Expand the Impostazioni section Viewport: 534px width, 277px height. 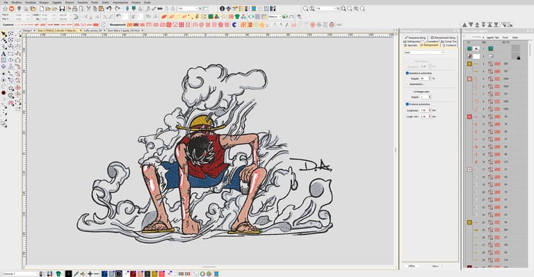click(x=407, y=84)
